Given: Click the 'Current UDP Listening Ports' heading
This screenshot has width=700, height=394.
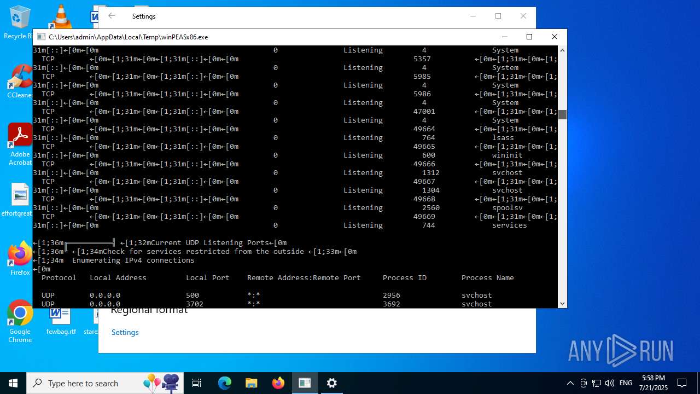Looking at the screenshot, I should pos(210,242).
